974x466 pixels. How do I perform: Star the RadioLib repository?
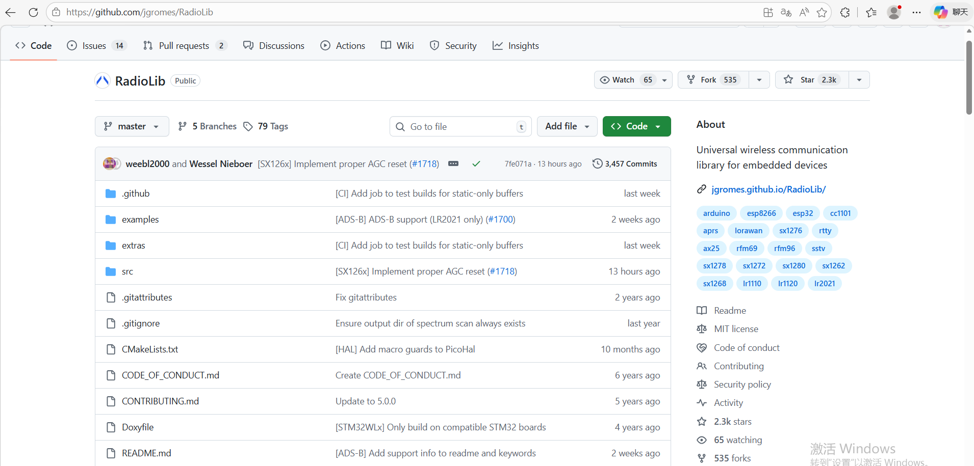point(812,80)
